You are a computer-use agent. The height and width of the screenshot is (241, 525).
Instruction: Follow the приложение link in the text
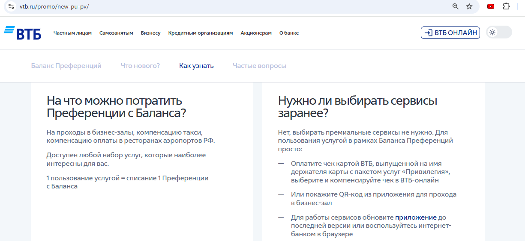point(416,217)
